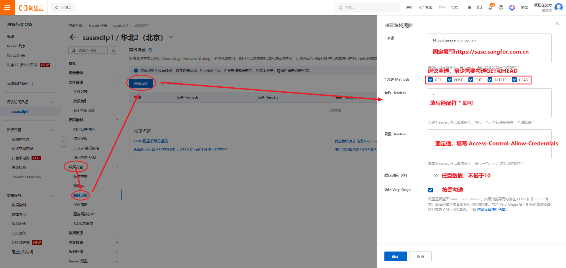Screen dimensions: 566x268
Task: Focus the top bar search box
Action: 367,8
